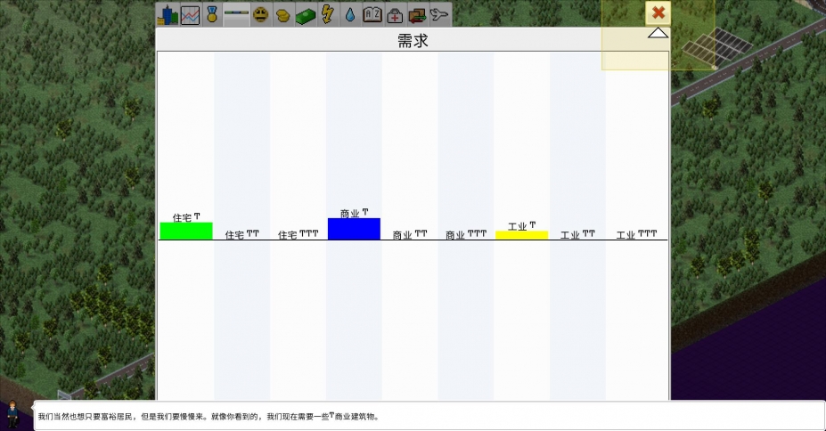
Task: Open the city buildings overview tab
Action: (x=167, y=14)
